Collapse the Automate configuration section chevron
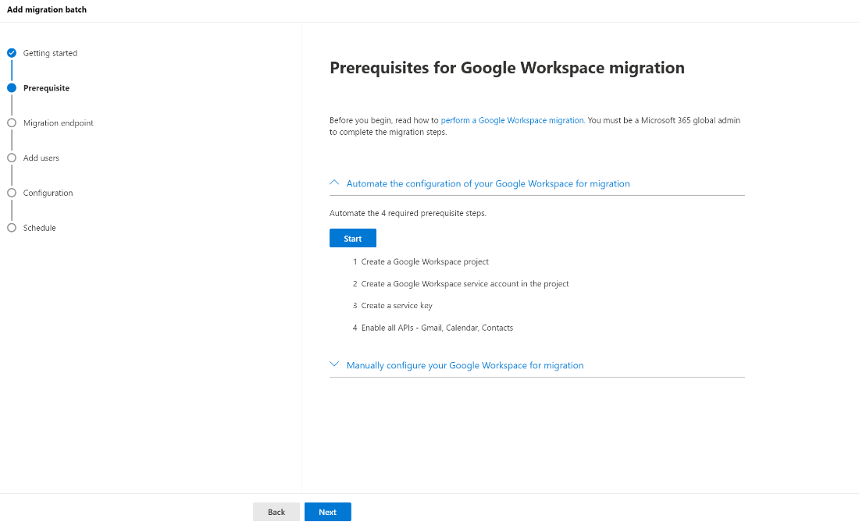 tap(334, 183)
